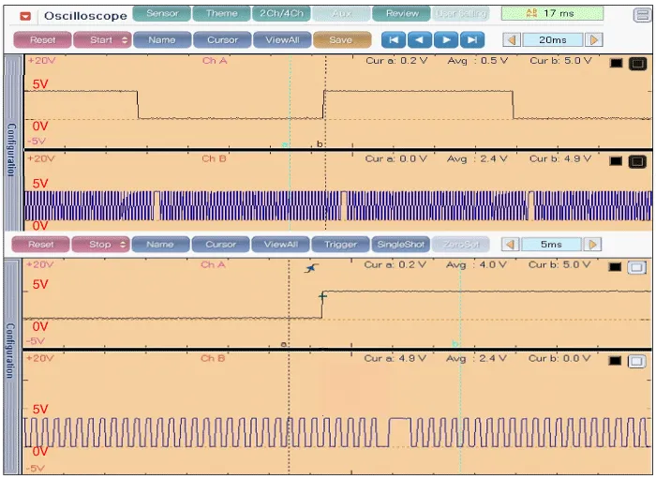
Task: Toggle the top Ch B display box
Action: pyautogui.click(x=637, y=161)
